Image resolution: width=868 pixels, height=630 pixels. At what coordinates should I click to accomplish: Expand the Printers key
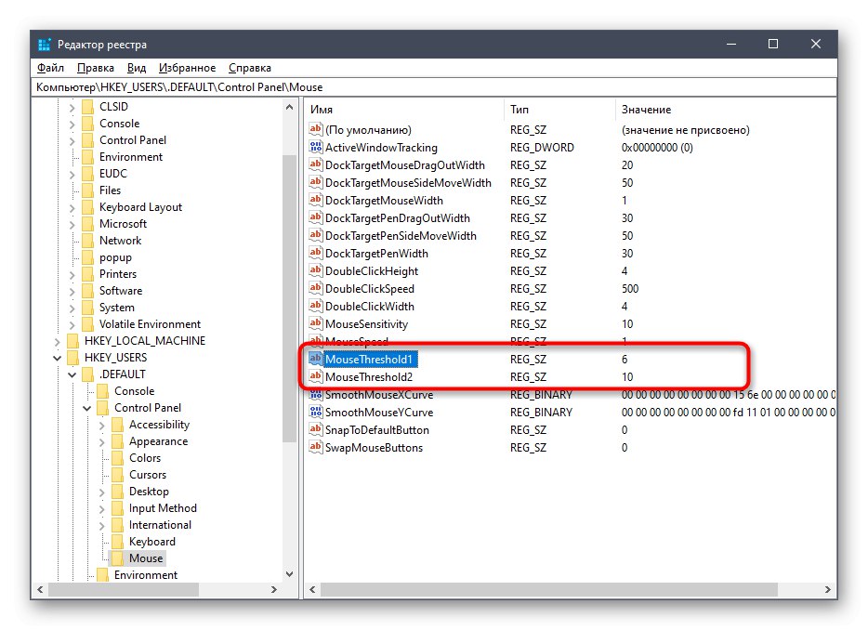pyautogui.click(x=72, y=275)
